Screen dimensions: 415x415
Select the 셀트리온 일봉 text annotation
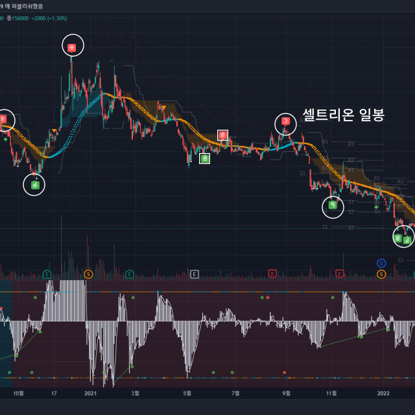[x=343, y=115]
